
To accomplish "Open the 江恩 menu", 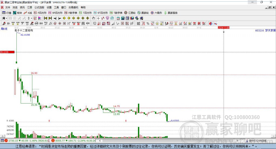I will [30, 7].
